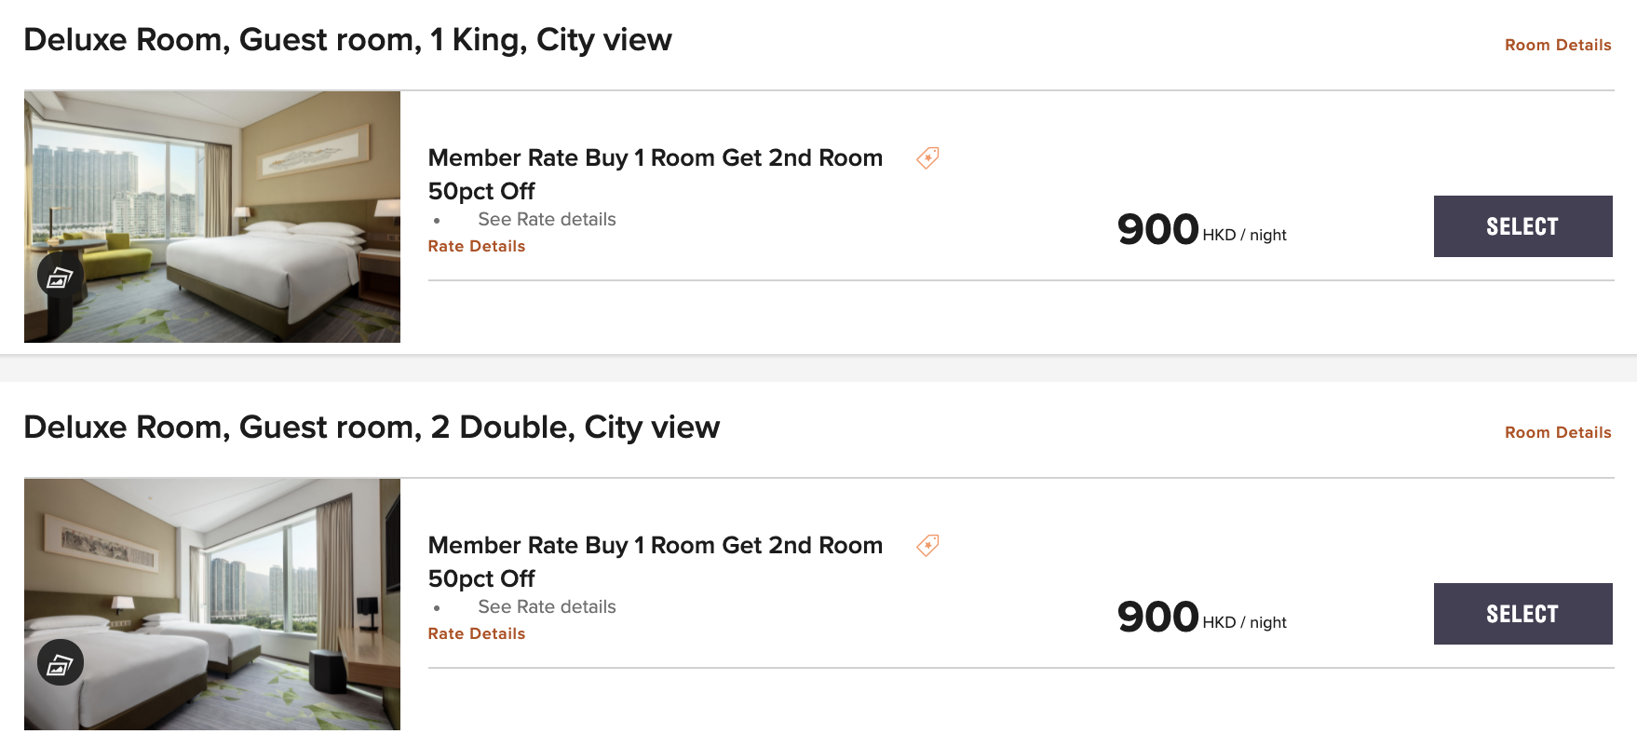Click the offer tag icon for 1 King rate

click(927, 157)
